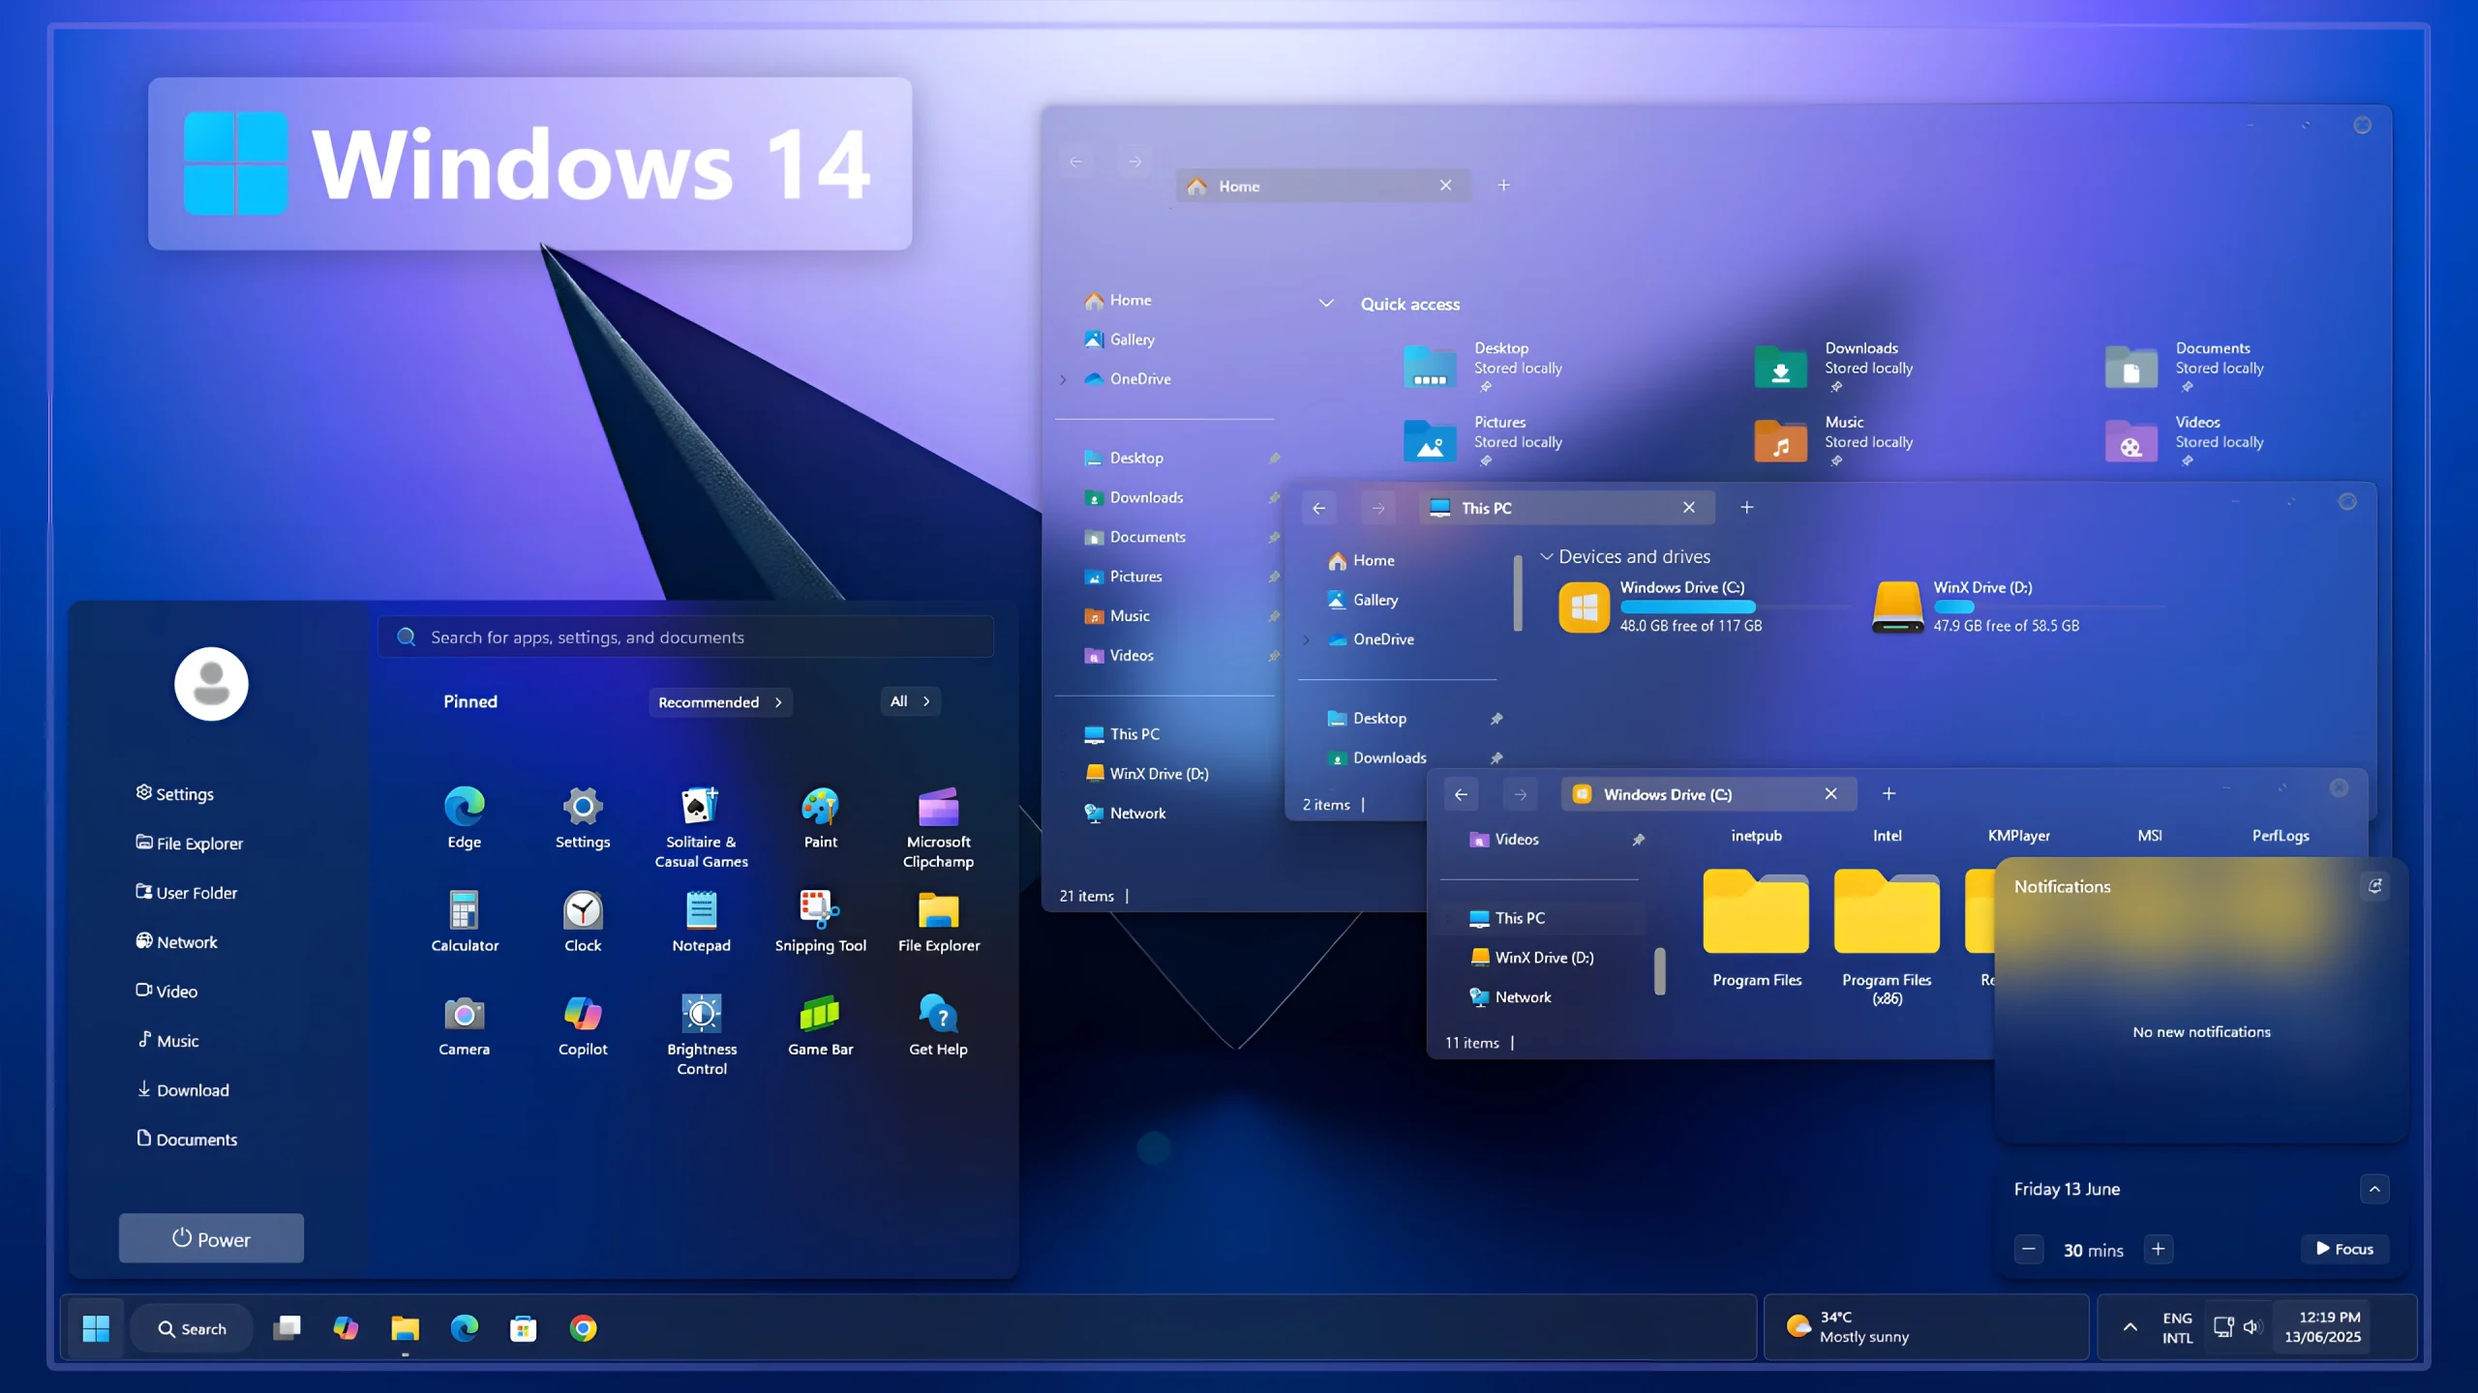Collapse the calendar chevron beside Friday 13 June

click(2373, 1189)
